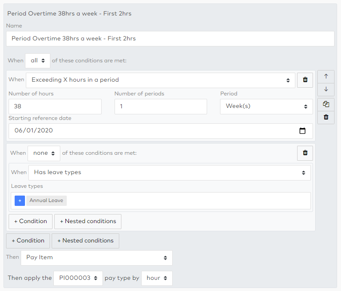Expand the Exceeding X hours condition dropdown
Viewport: 341px width, 291px height.
click(160, 80)
